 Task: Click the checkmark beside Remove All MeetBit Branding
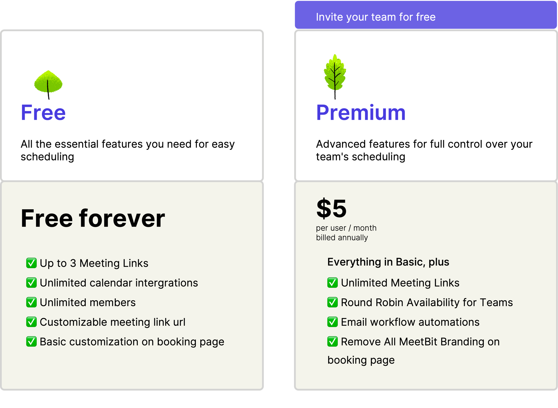pyautogui.click(x=332, y=342)
